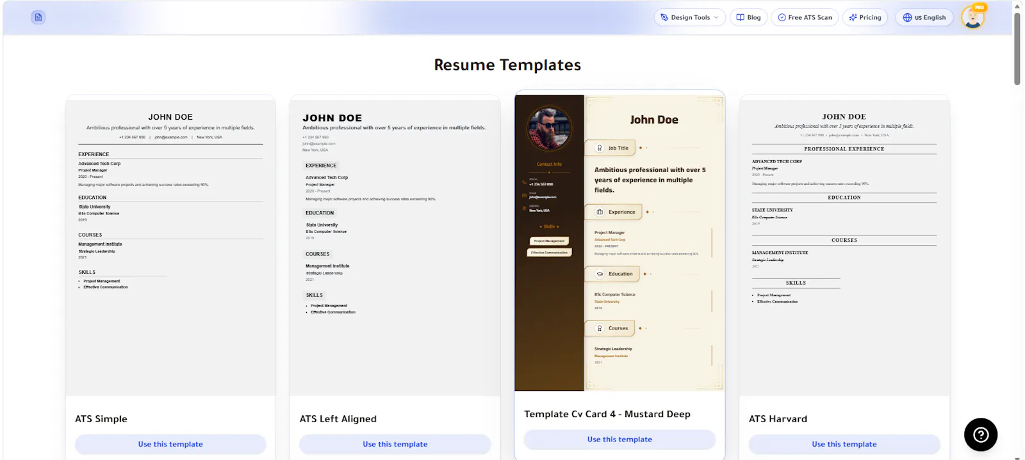The height and width of the screenshot is (460, 1025).
Task: Click the checkmark icon beside Free ATS Scan
Action: (x=782, y=17)
